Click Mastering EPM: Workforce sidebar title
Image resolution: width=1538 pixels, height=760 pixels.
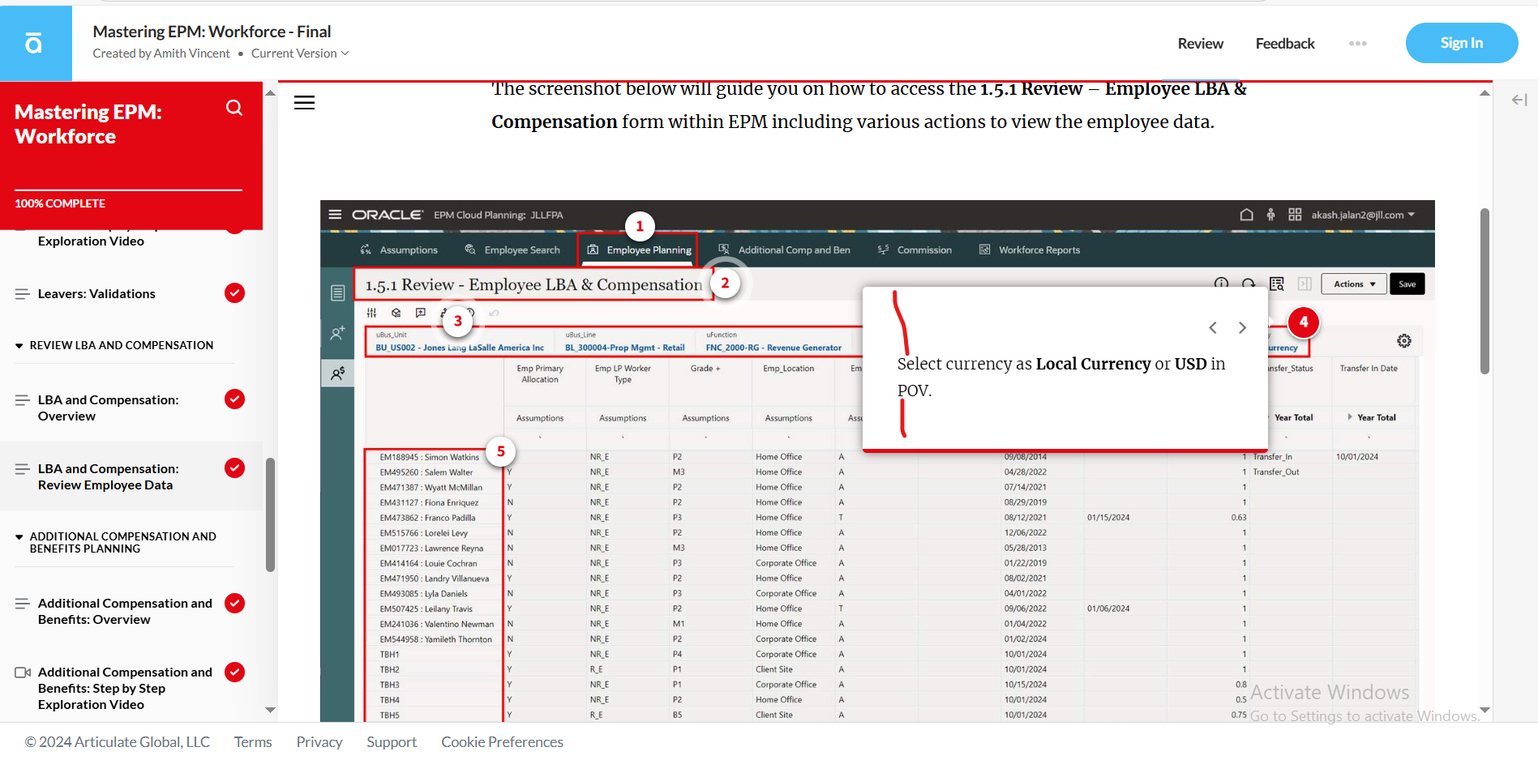click(x=88, y=124)
